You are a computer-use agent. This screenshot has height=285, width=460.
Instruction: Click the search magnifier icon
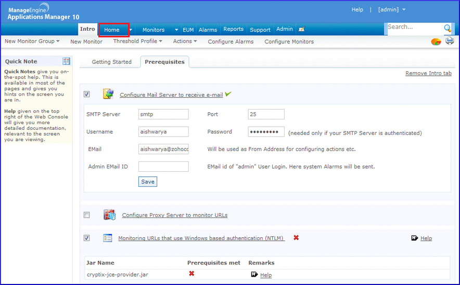[447, 29]
